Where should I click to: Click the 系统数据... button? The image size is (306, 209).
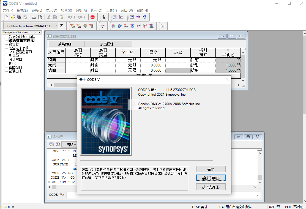click(66, 44)
